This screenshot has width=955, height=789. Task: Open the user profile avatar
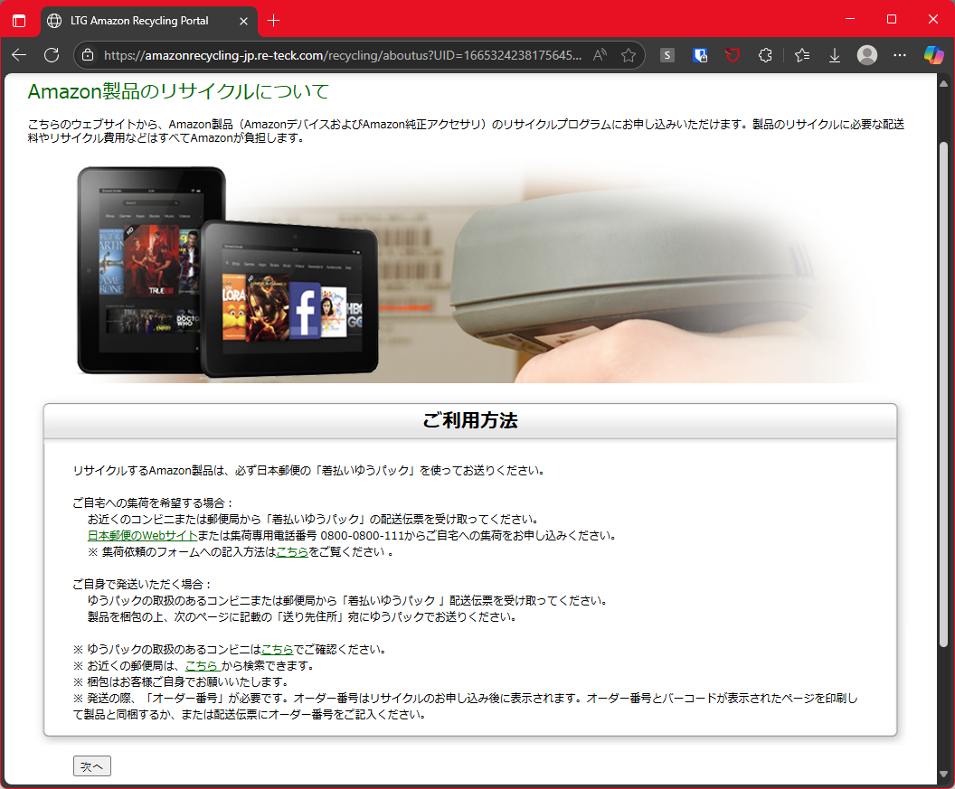[x=867, y=55]
